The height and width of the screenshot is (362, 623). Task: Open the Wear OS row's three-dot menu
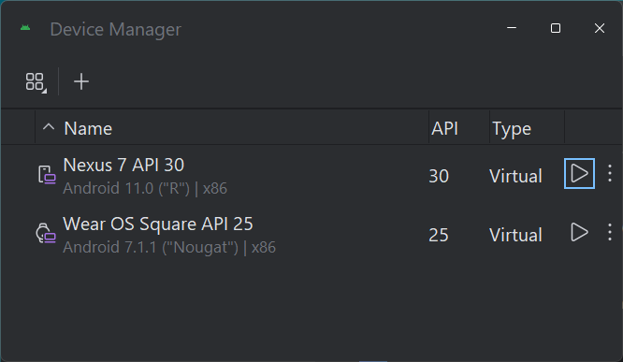(610, 232)
